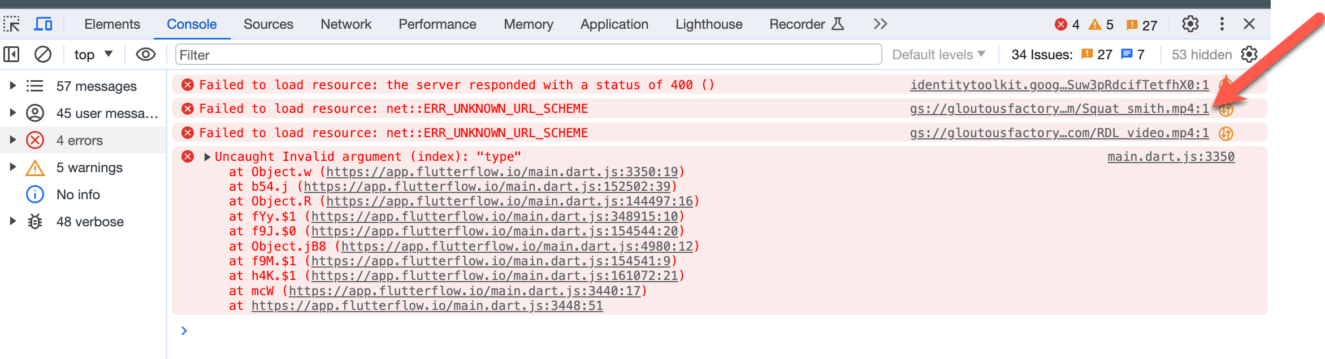This screenshot has width=1325, height=359.
Task: Clear the console using the clear icon
Action: pyautogui.click(x=43, y=54)
